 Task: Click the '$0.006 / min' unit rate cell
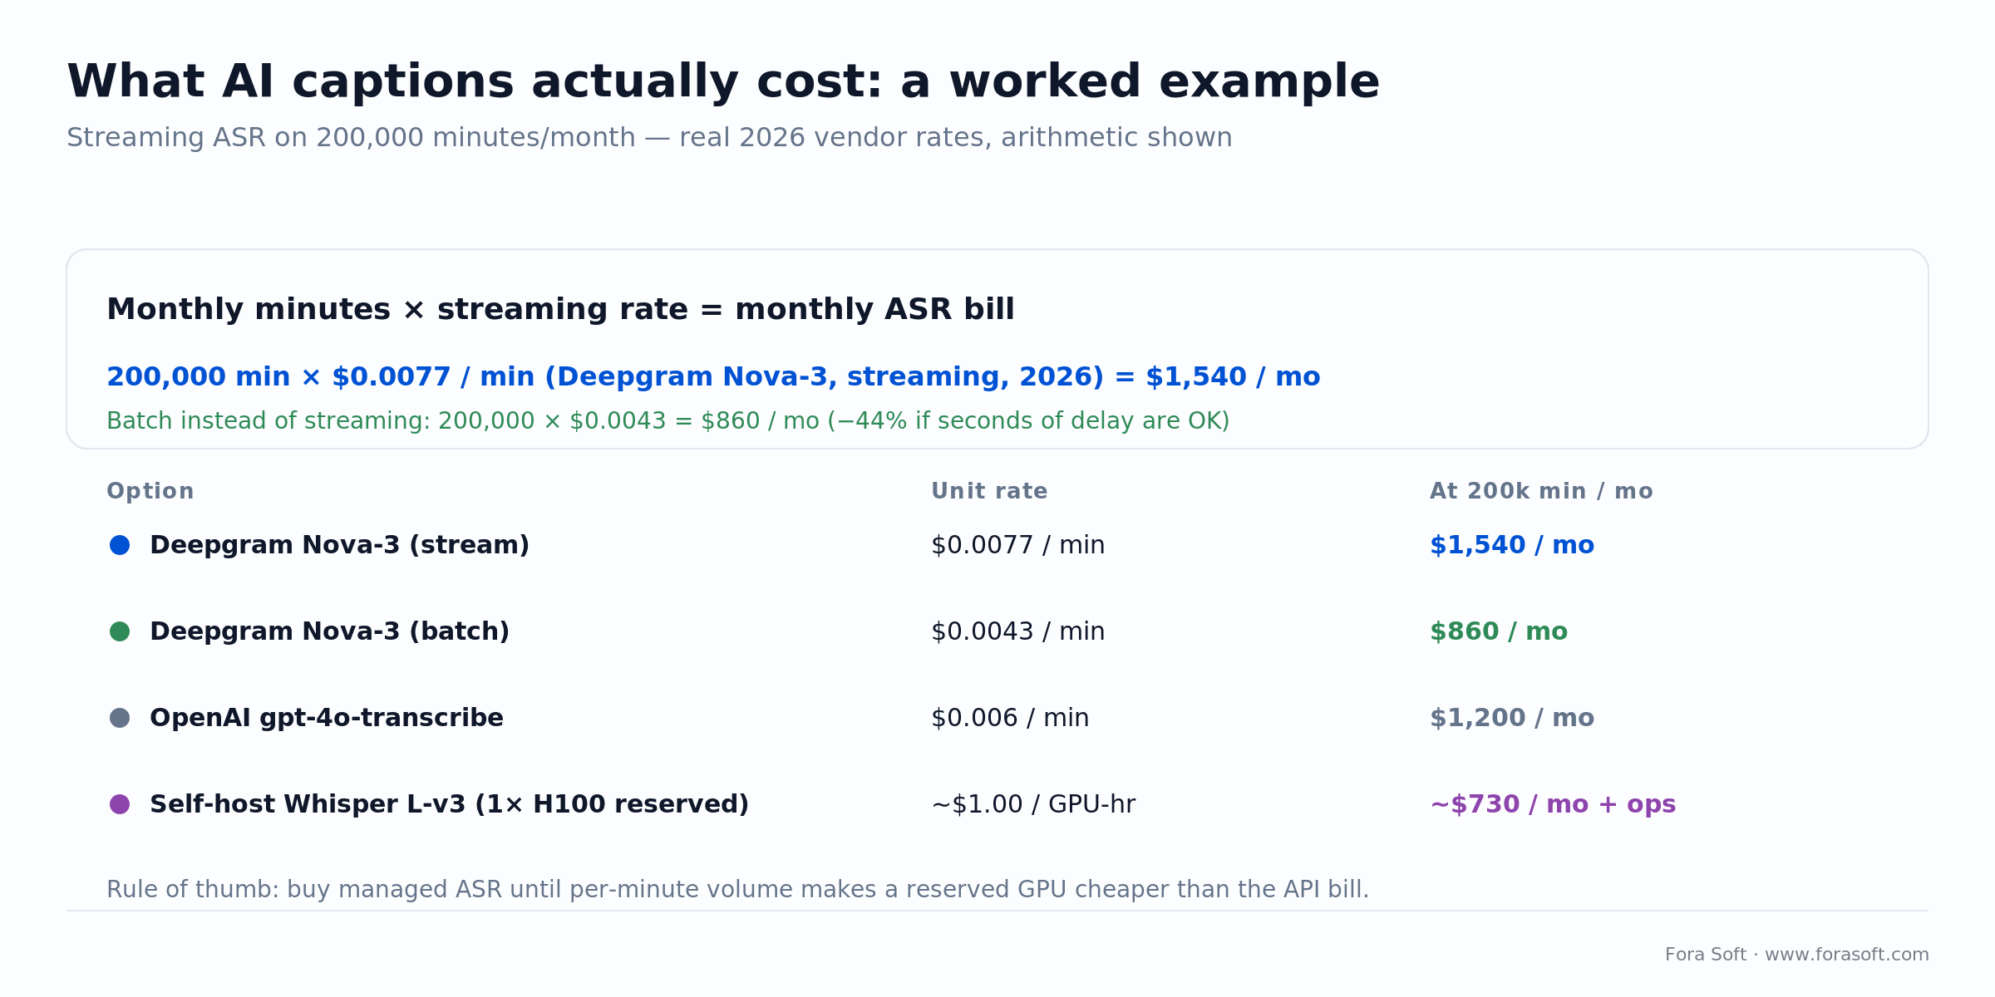(1010, 719)
